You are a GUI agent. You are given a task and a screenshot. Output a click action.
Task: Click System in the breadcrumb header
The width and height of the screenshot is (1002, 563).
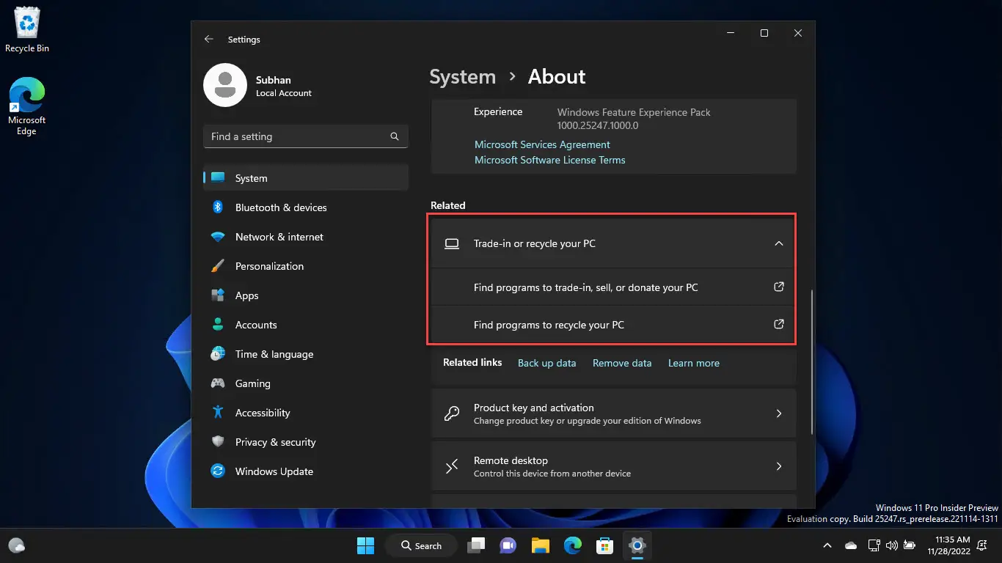tap(462, 77)
